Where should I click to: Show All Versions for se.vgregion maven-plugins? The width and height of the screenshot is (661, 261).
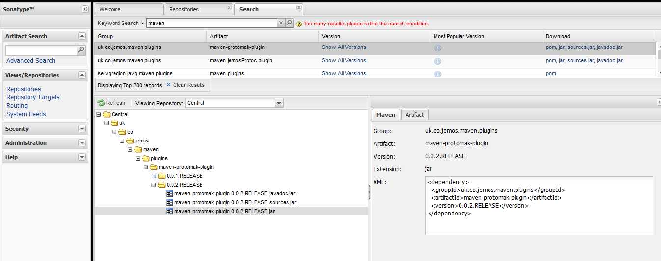pos(344,74)
